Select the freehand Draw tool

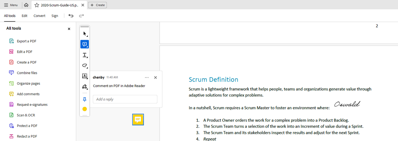85,65
